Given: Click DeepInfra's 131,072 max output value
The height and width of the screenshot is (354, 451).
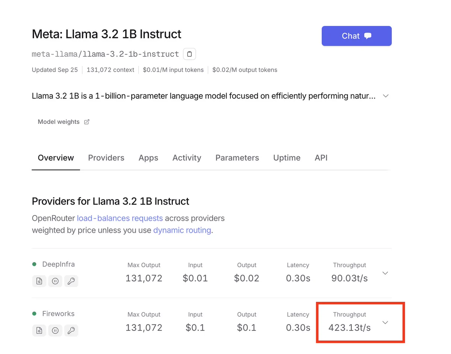Looking at the screenshot, I should click(144, 278).
